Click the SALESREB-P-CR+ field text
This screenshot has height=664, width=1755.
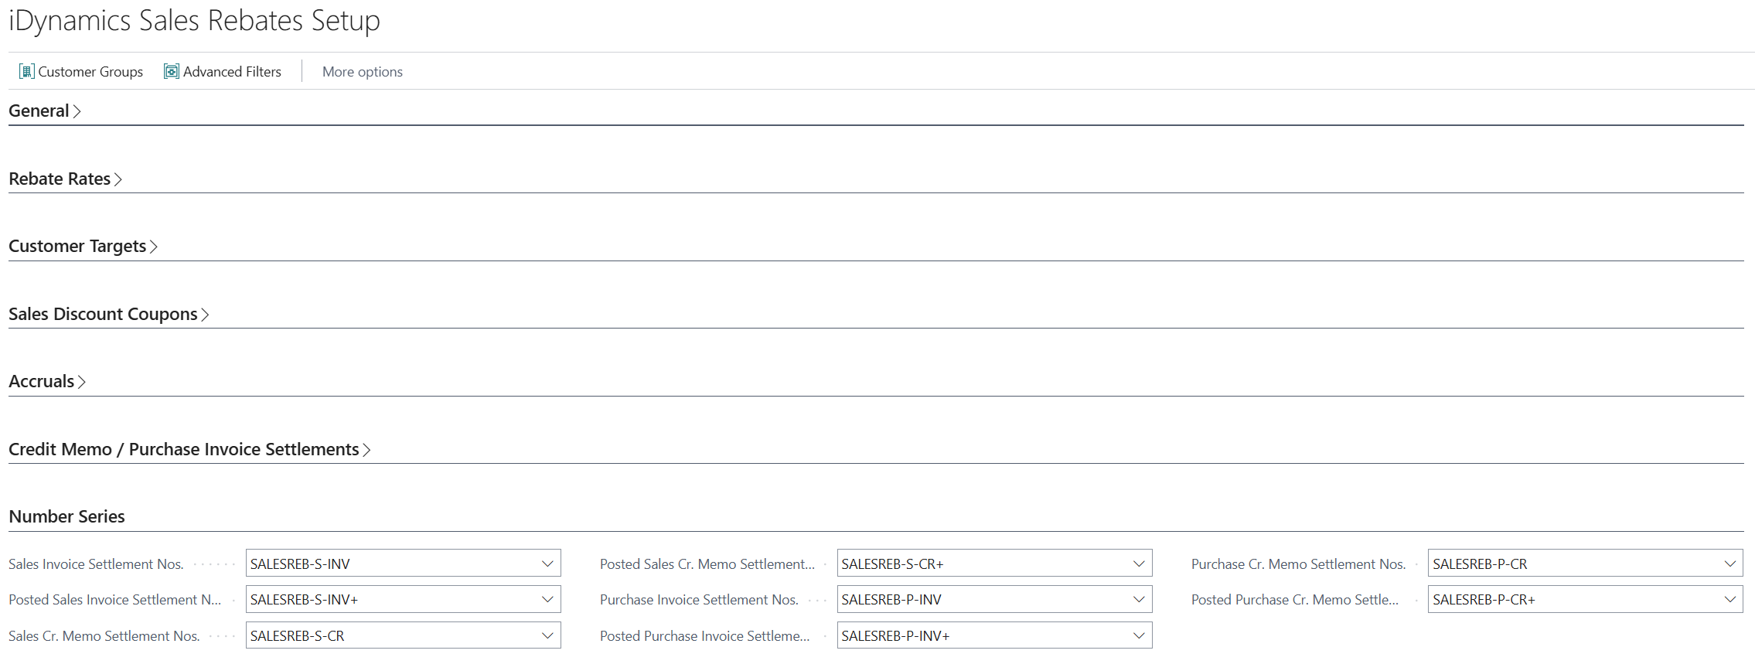point(1484,600)
